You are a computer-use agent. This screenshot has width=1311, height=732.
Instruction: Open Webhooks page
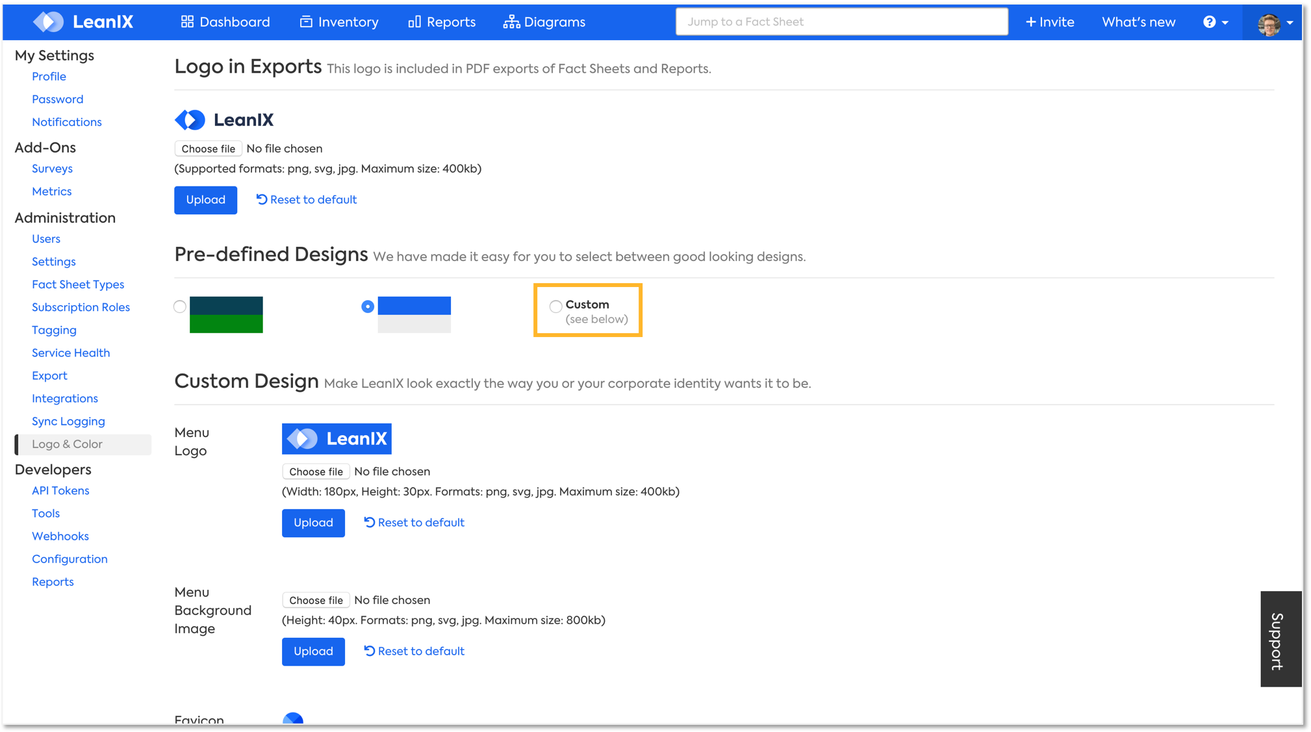click(x=60, y=536)
